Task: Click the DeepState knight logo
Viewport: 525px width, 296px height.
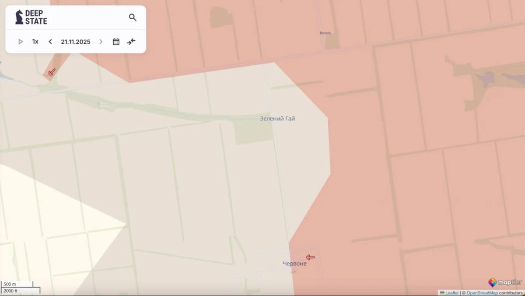Action: (19, 18)
